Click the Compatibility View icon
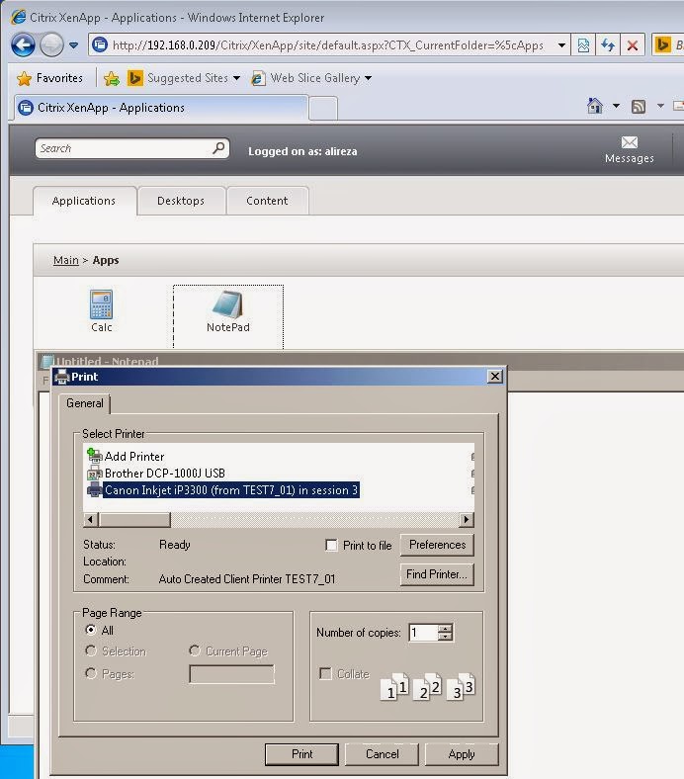The width and height of the screenshot is (684, 779). [583, 45]
